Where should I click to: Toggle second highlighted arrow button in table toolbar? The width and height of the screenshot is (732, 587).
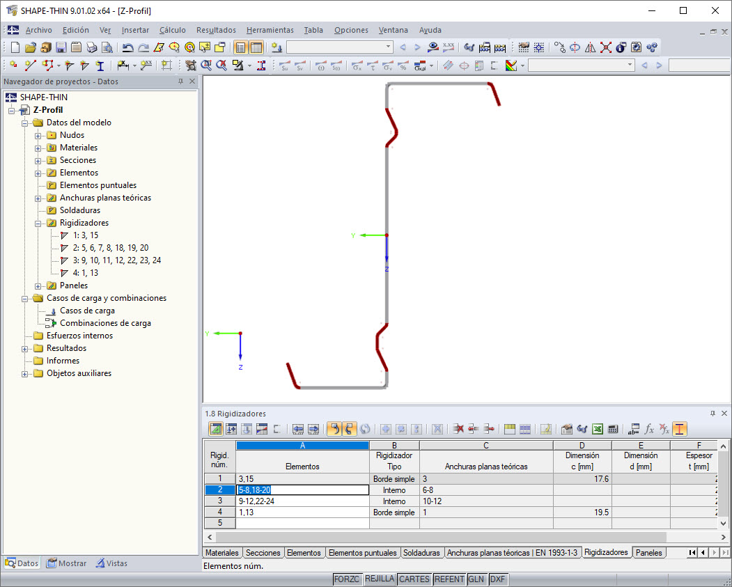tap(350, 429)
